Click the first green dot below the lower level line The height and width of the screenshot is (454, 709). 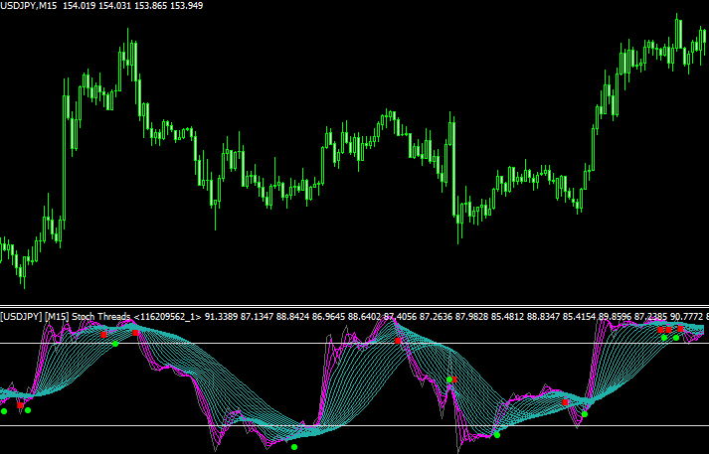tap(294, 447)
